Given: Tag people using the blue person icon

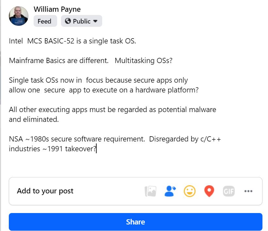Looking at the screenshot, I should (x=170, y=191).
